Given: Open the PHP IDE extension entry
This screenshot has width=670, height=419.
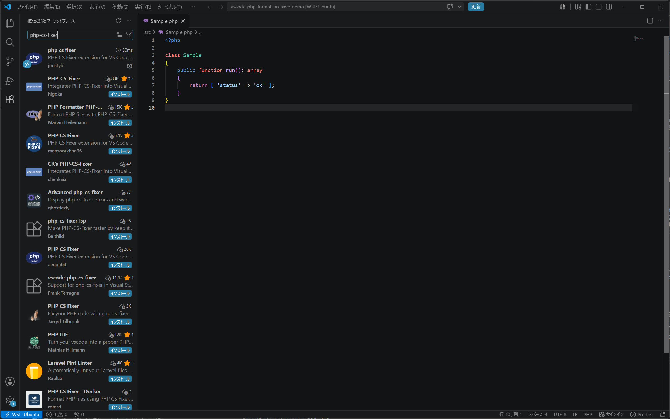Looking at the screenshot, I should pos(79,342).
